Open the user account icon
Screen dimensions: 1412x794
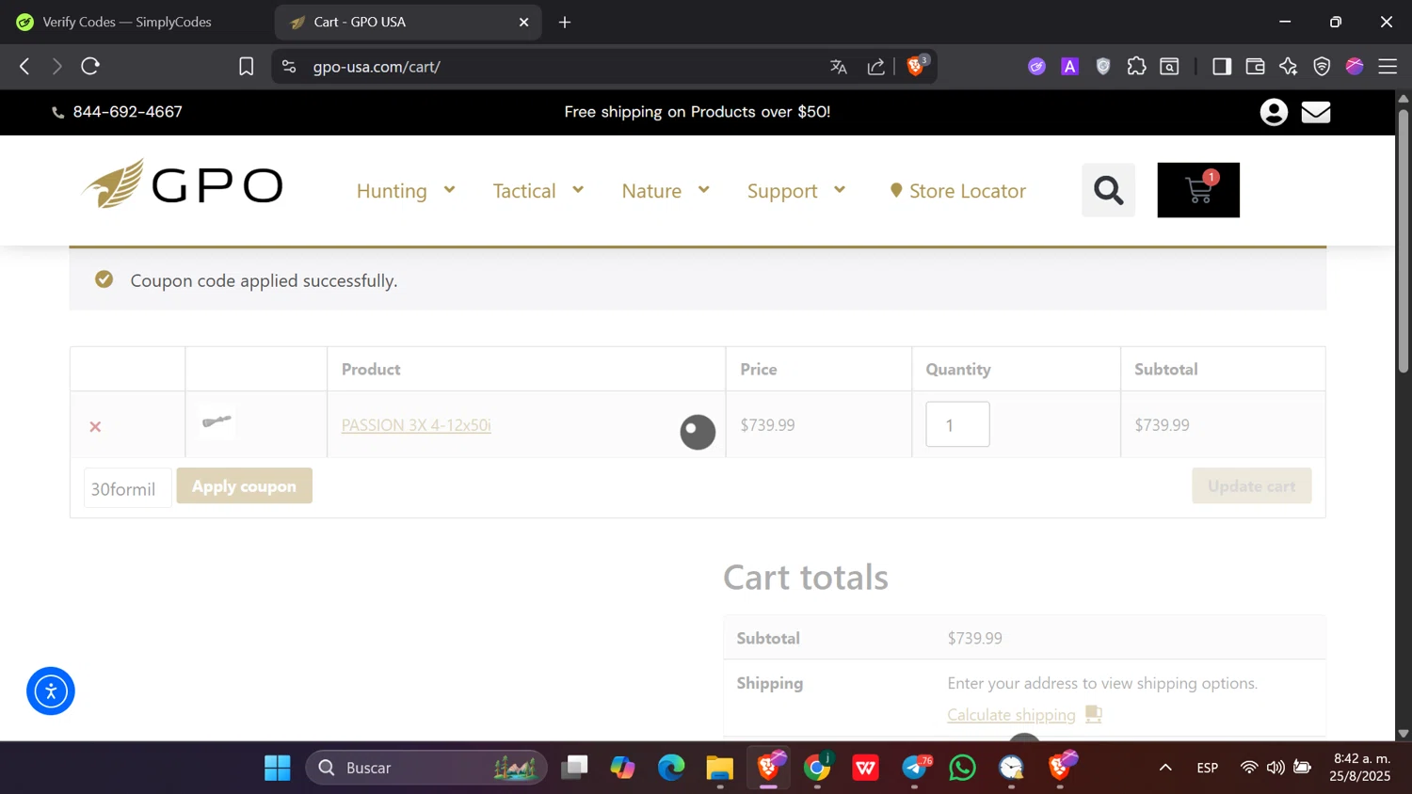pyautogui.click(x=1274, y=112)
